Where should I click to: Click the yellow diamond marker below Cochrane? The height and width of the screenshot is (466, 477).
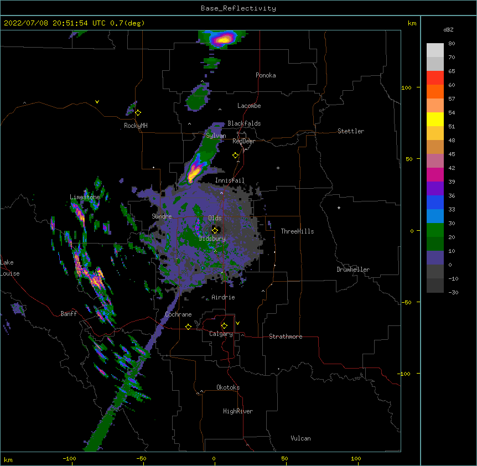[189, 327]
